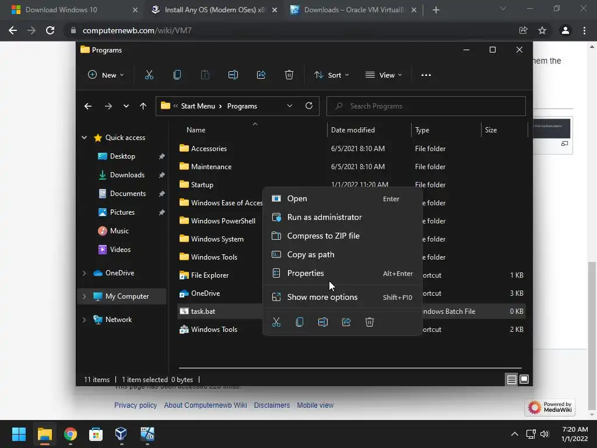Open the Privacy policy link
597x448 pixels.
(x=135, y=405)
